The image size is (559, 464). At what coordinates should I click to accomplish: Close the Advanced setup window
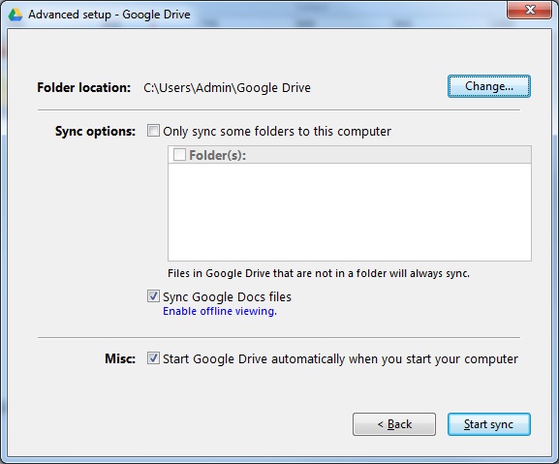529,10
